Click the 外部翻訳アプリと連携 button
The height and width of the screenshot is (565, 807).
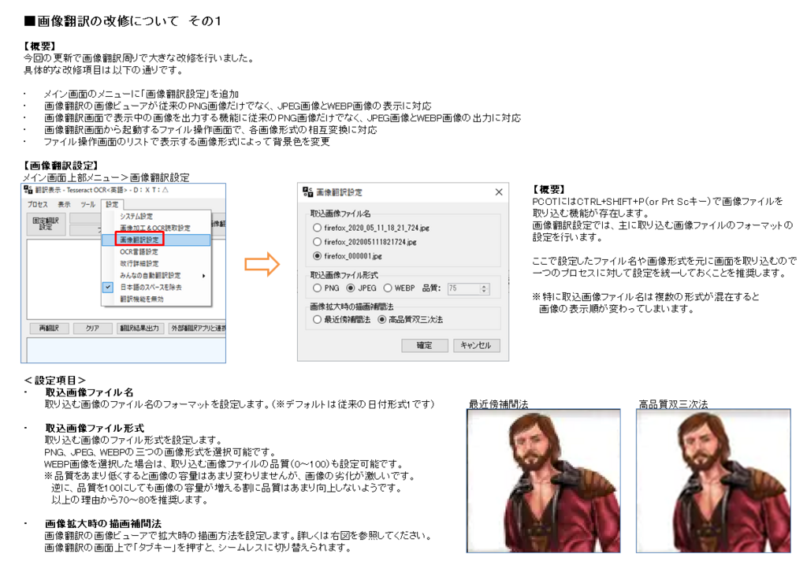click(198, 328)
